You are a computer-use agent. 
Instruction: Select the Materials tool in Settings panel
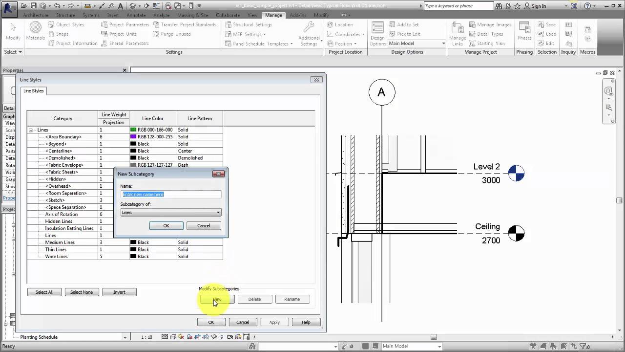coord(35,33)
